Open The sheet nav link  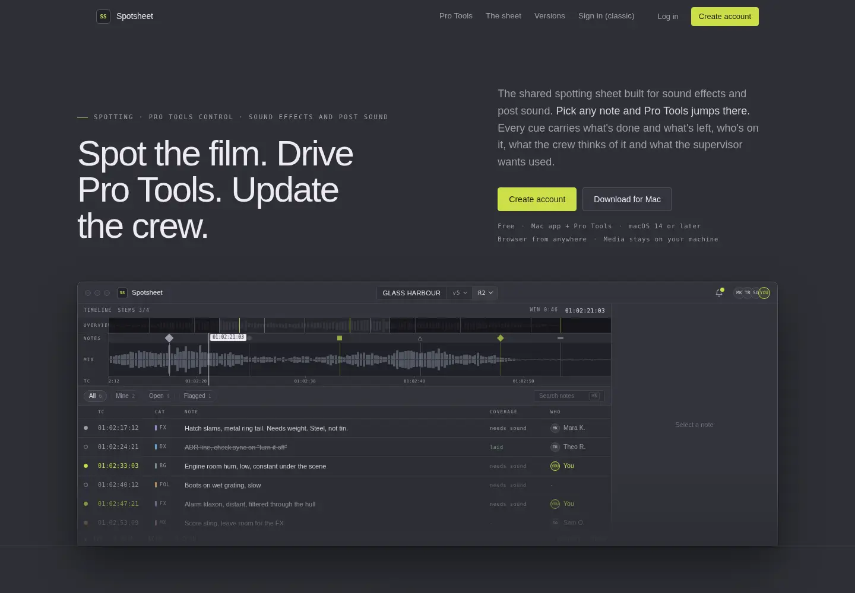click(x=503, y=16)
